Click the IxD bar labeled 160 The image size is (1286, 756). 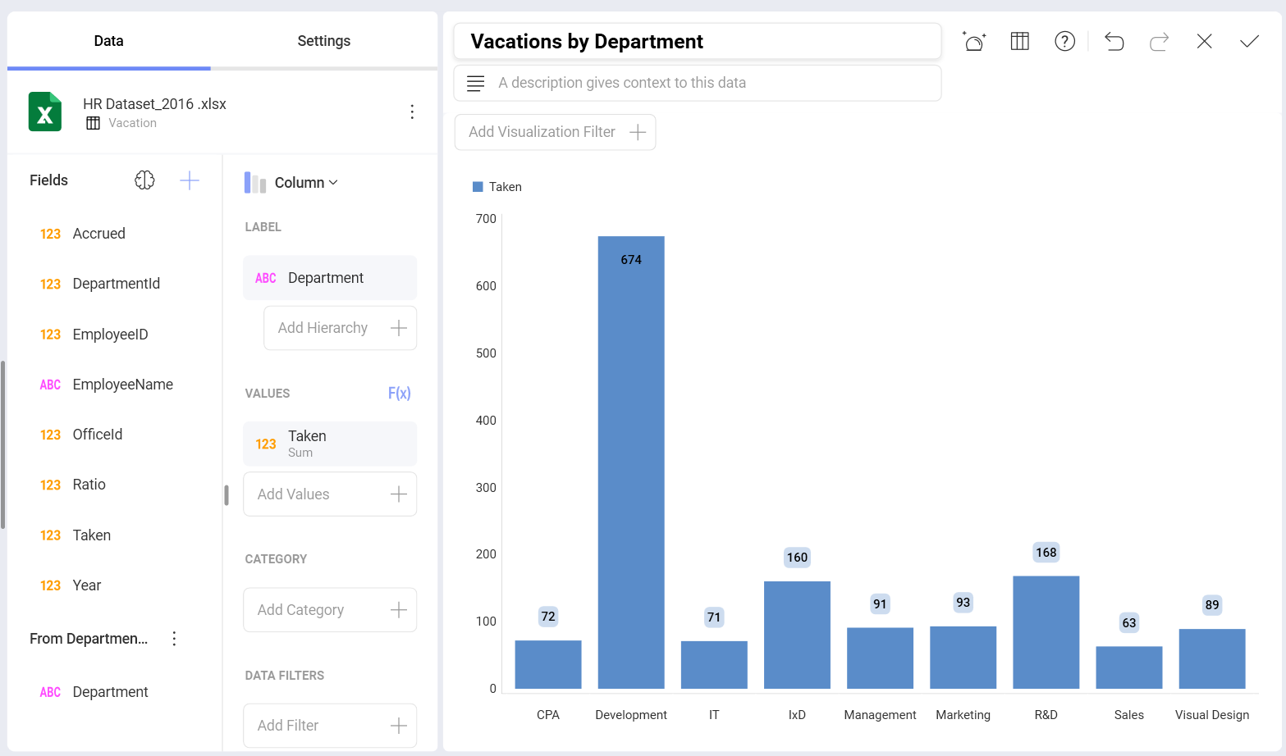click(797, 635)
